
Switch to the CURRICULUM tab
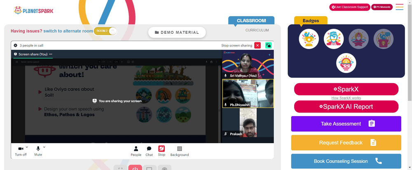tap(257, 30)
